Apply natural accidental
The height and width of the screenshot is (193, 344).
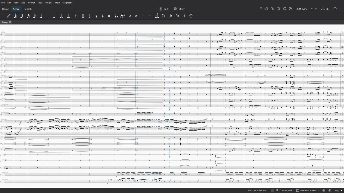(x=96, y=16)
